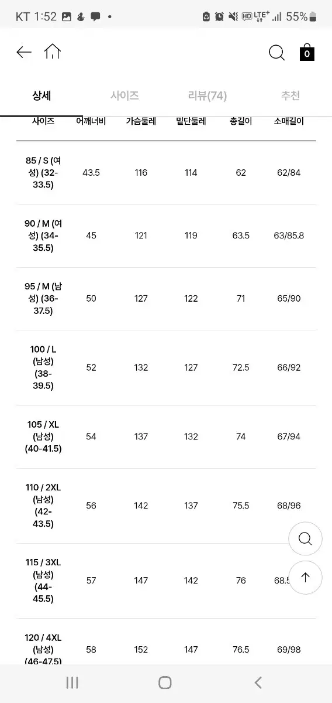The height and width of the screenshot is (703, 332).
Task: Open the 추천 tab
Action: coord(290,95)
